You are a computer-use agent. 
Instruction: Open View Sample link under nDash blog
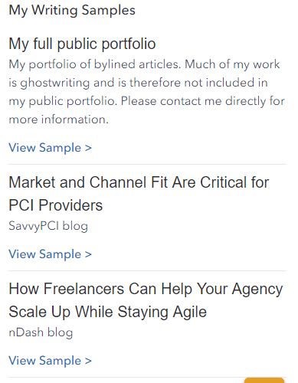[x=50, y=361]
